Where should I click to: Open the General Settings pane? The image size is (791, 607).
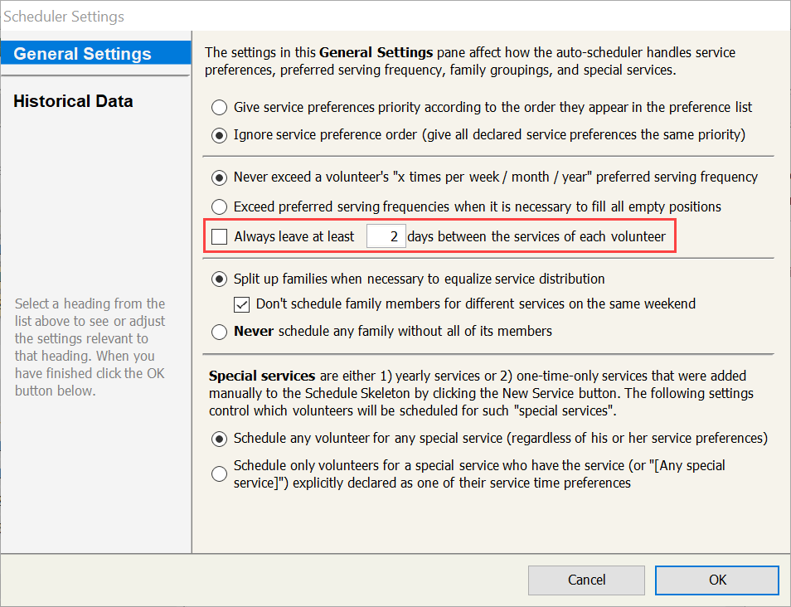pos(83,54)
